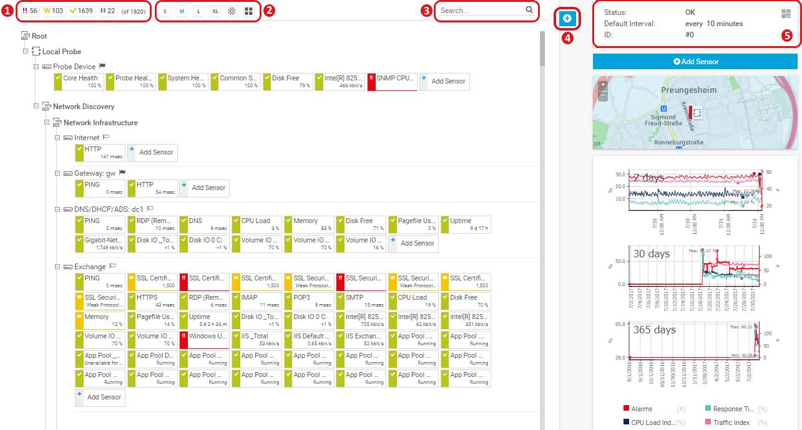Open the SNMP CPU sensor in alarm
The width and height of the screenshot is (802, 430).
click(392, 81)
